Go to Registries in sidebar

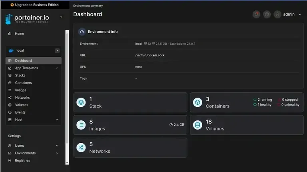[x=22, y=160]
